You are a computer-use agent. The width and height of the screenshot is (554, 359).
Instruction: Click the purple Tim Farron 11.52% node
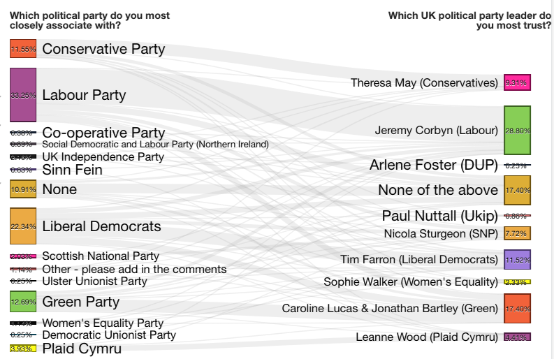[517, 260]
